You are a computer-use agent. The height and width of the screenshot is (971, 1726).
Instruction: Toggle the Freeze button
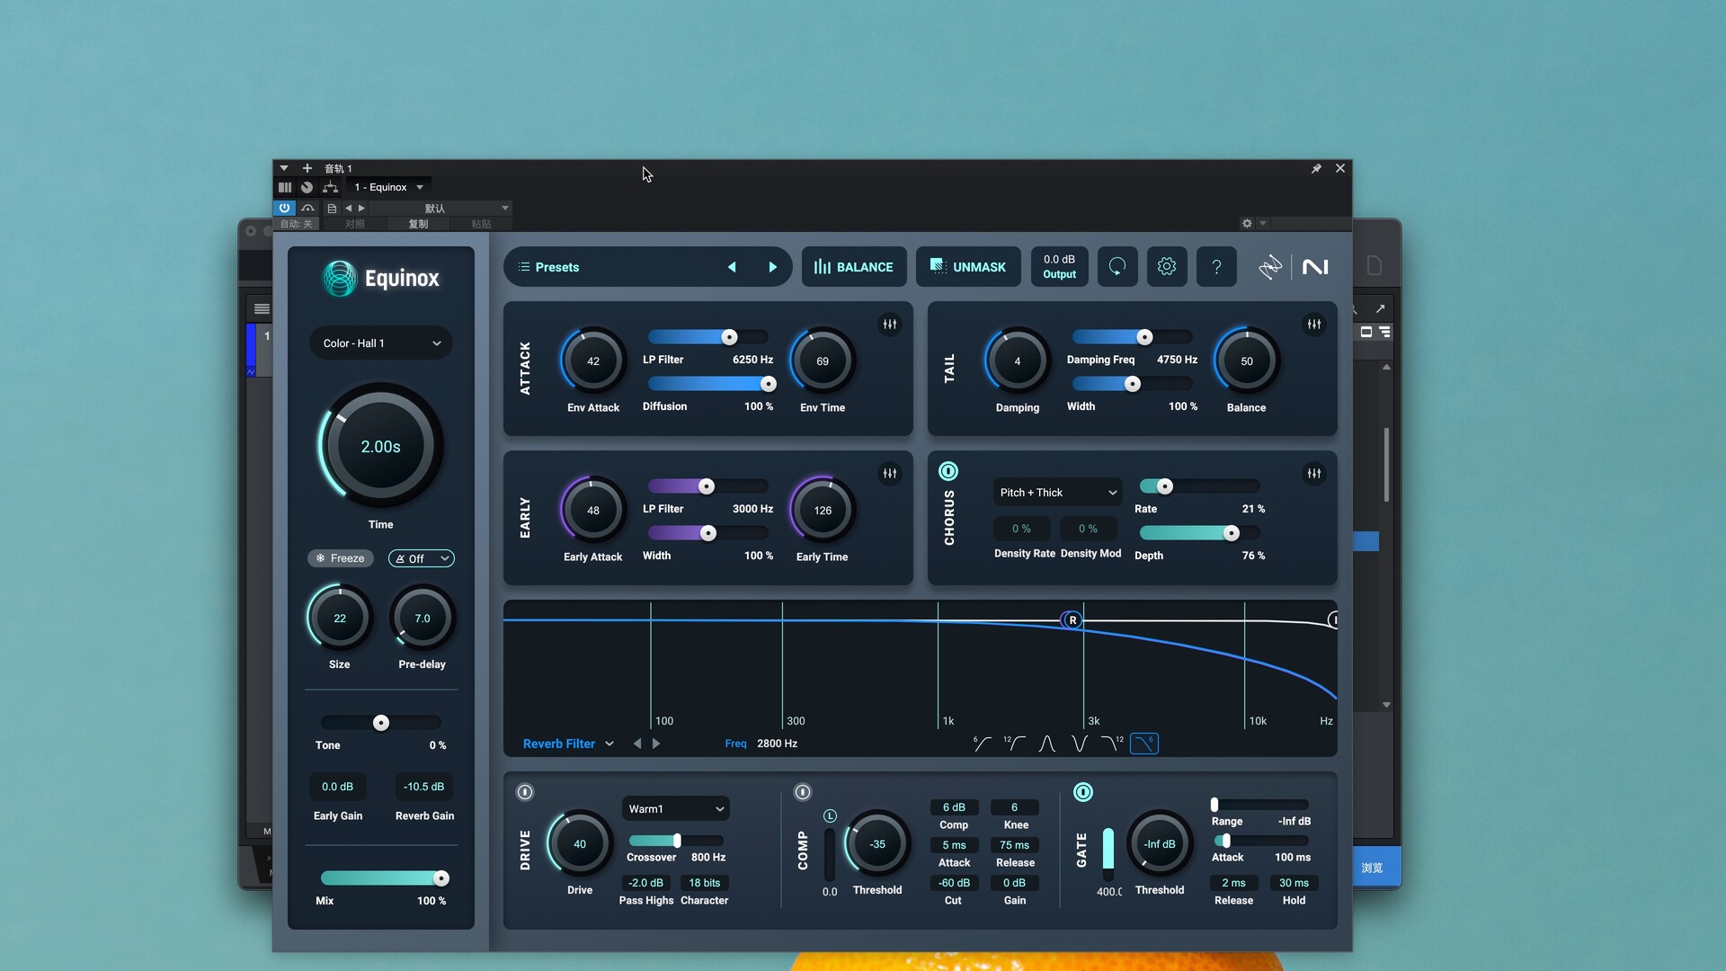pyautogui.click(x=340, y=559)
